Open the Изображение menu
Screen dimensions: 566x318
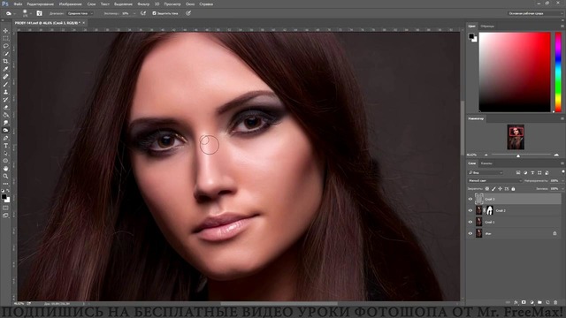(x=71, y=4)
